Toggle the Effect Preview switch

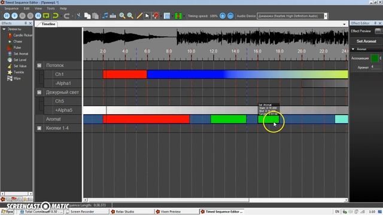pos(378,31)
